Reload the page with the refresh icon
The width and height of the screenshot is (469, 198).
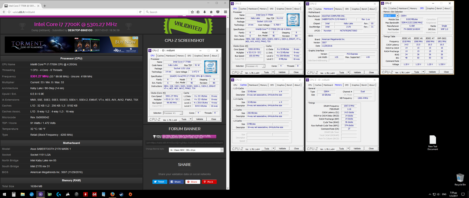pos(140,12)
